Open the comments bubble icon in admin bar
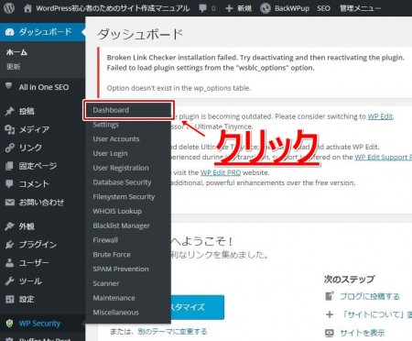The width and height of the screenshot is (412, 341). pos(202,8)
